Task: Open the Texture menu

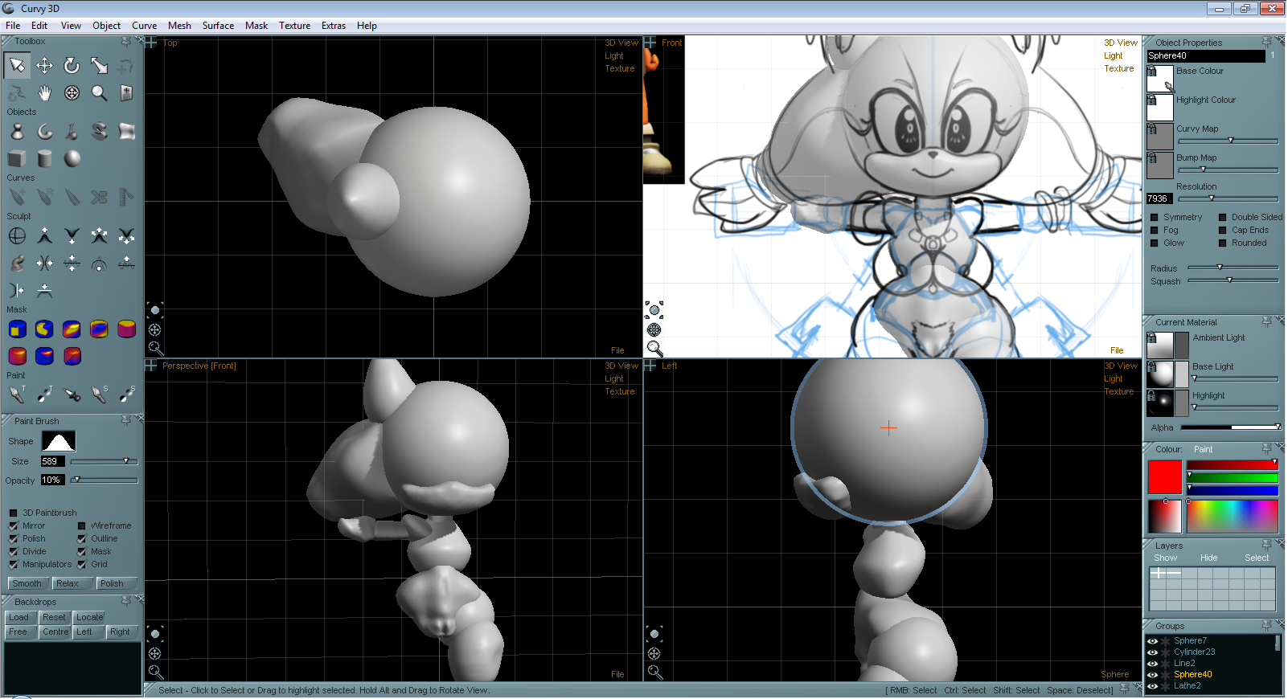Action: click(x=294, y=26)
